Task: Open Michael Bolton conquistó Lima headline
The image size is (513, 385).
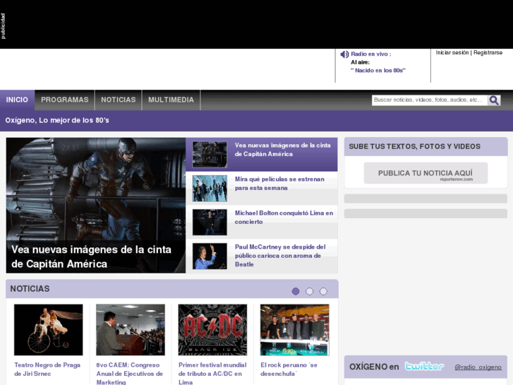Action: click(284, 218)
